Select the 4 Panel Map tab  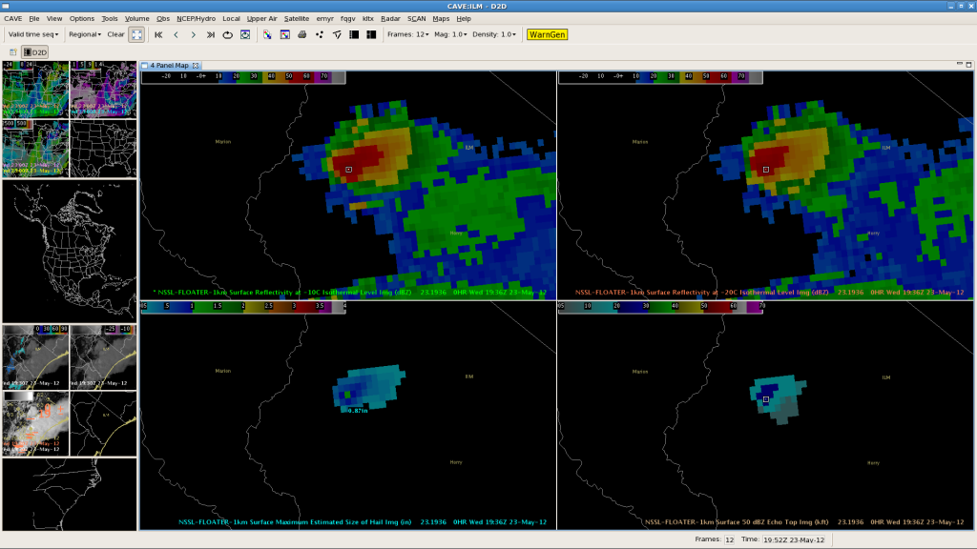[169, 66]
